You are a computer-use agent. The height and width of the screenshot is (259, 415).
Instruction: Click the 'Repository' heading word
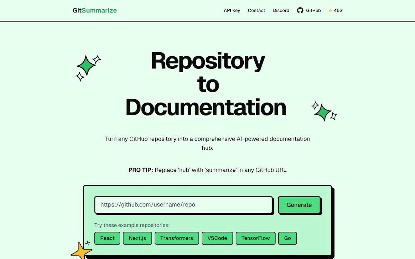208,61
